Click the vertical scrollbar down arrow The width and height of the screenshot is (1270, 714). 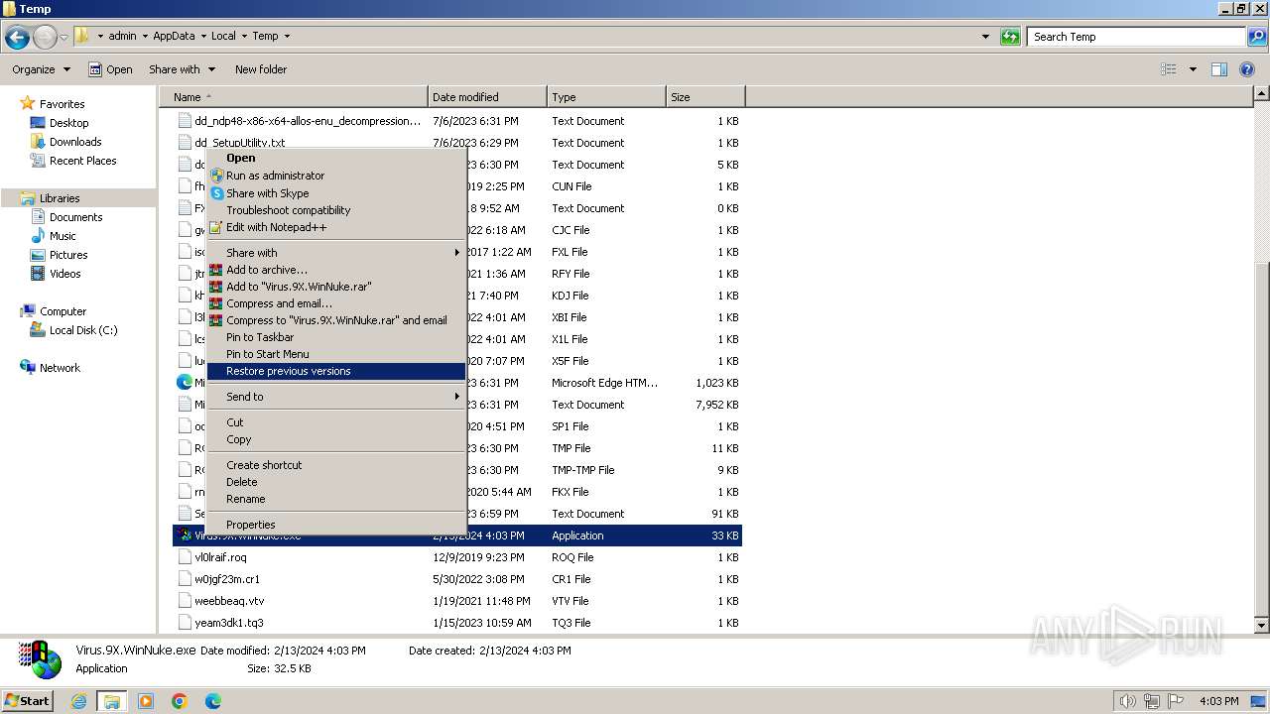coord(1262,626)
